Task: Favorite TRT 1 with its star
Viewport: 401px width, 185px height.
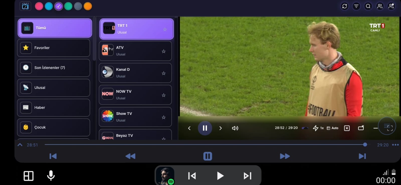Action: pos(165,29)
